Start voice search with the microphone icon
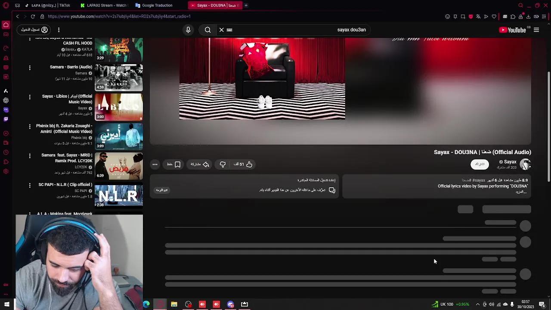551x310 pixels. pyautogui.click(x=188, y=30)
